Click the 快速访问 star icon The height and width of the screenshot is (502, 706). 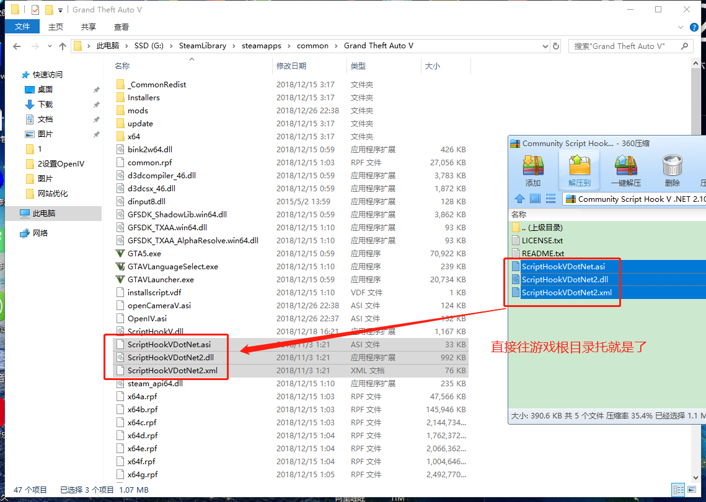point(25,75)
